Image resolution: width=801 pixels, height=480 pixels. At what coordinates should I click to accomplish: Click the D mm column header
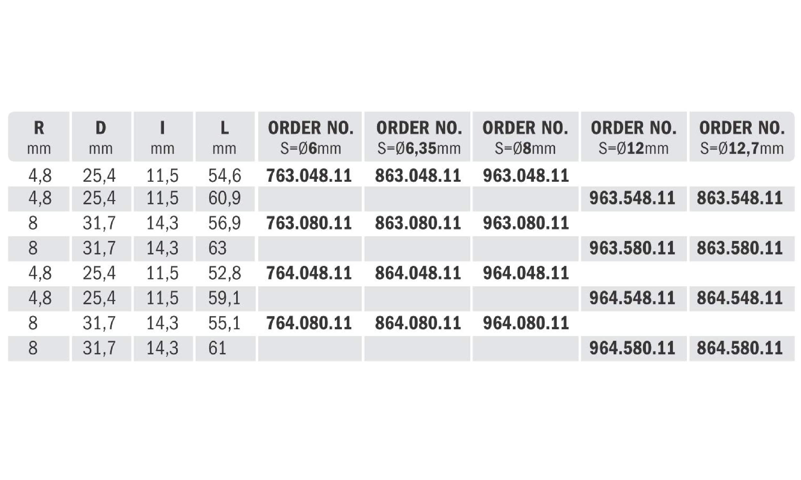click(101, 137)
